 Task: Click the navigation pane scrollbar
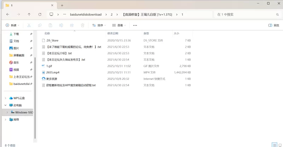coord(35,98)
